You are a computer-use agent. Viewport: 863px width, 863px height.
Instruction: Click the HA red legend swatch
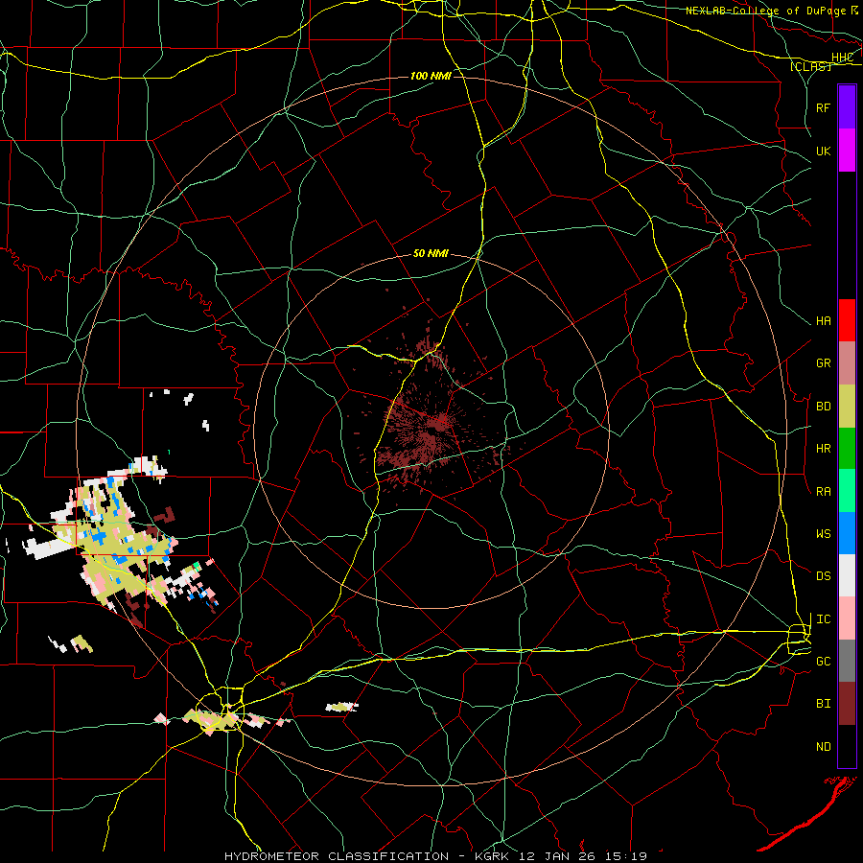847,320
